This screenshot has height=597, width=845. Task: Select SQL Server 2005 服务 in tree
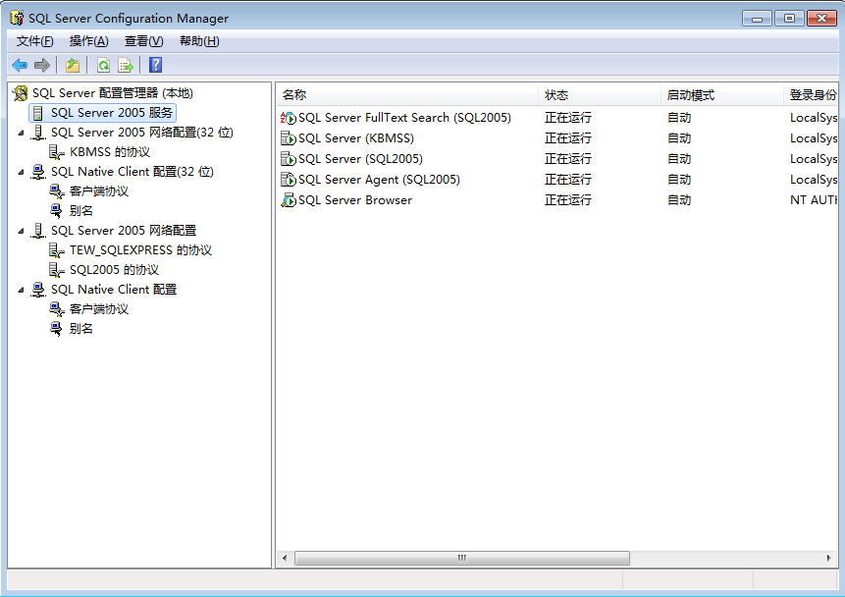coord(112,113)
